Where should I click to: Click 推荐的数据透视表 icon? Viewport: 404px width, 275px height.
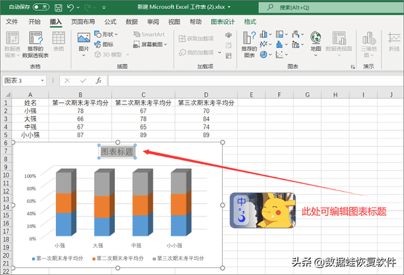click(x=35, y=44)
